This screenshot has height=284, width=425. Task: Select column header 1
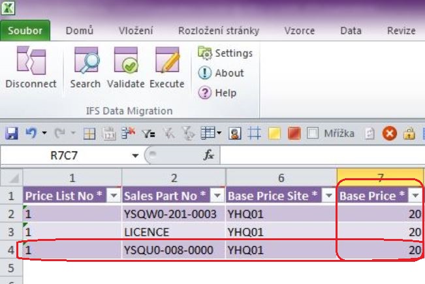(x=72, y=178)
